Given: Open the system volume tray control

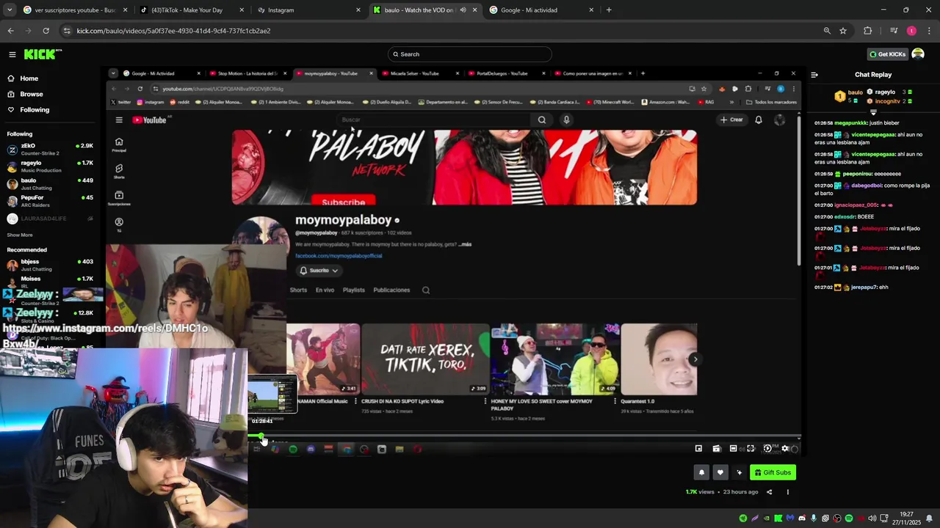Looking at the screenshot, I should pos(872,518).
